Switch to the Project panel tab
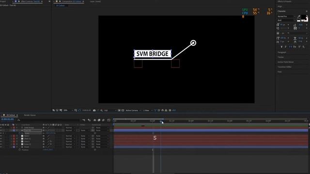The width and height of the screenshot is (310, 174). pos(3,1)
